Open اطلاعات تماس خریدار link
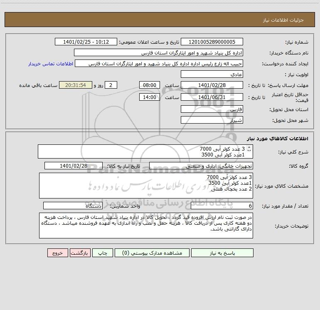320x310 pixels. 51,64
